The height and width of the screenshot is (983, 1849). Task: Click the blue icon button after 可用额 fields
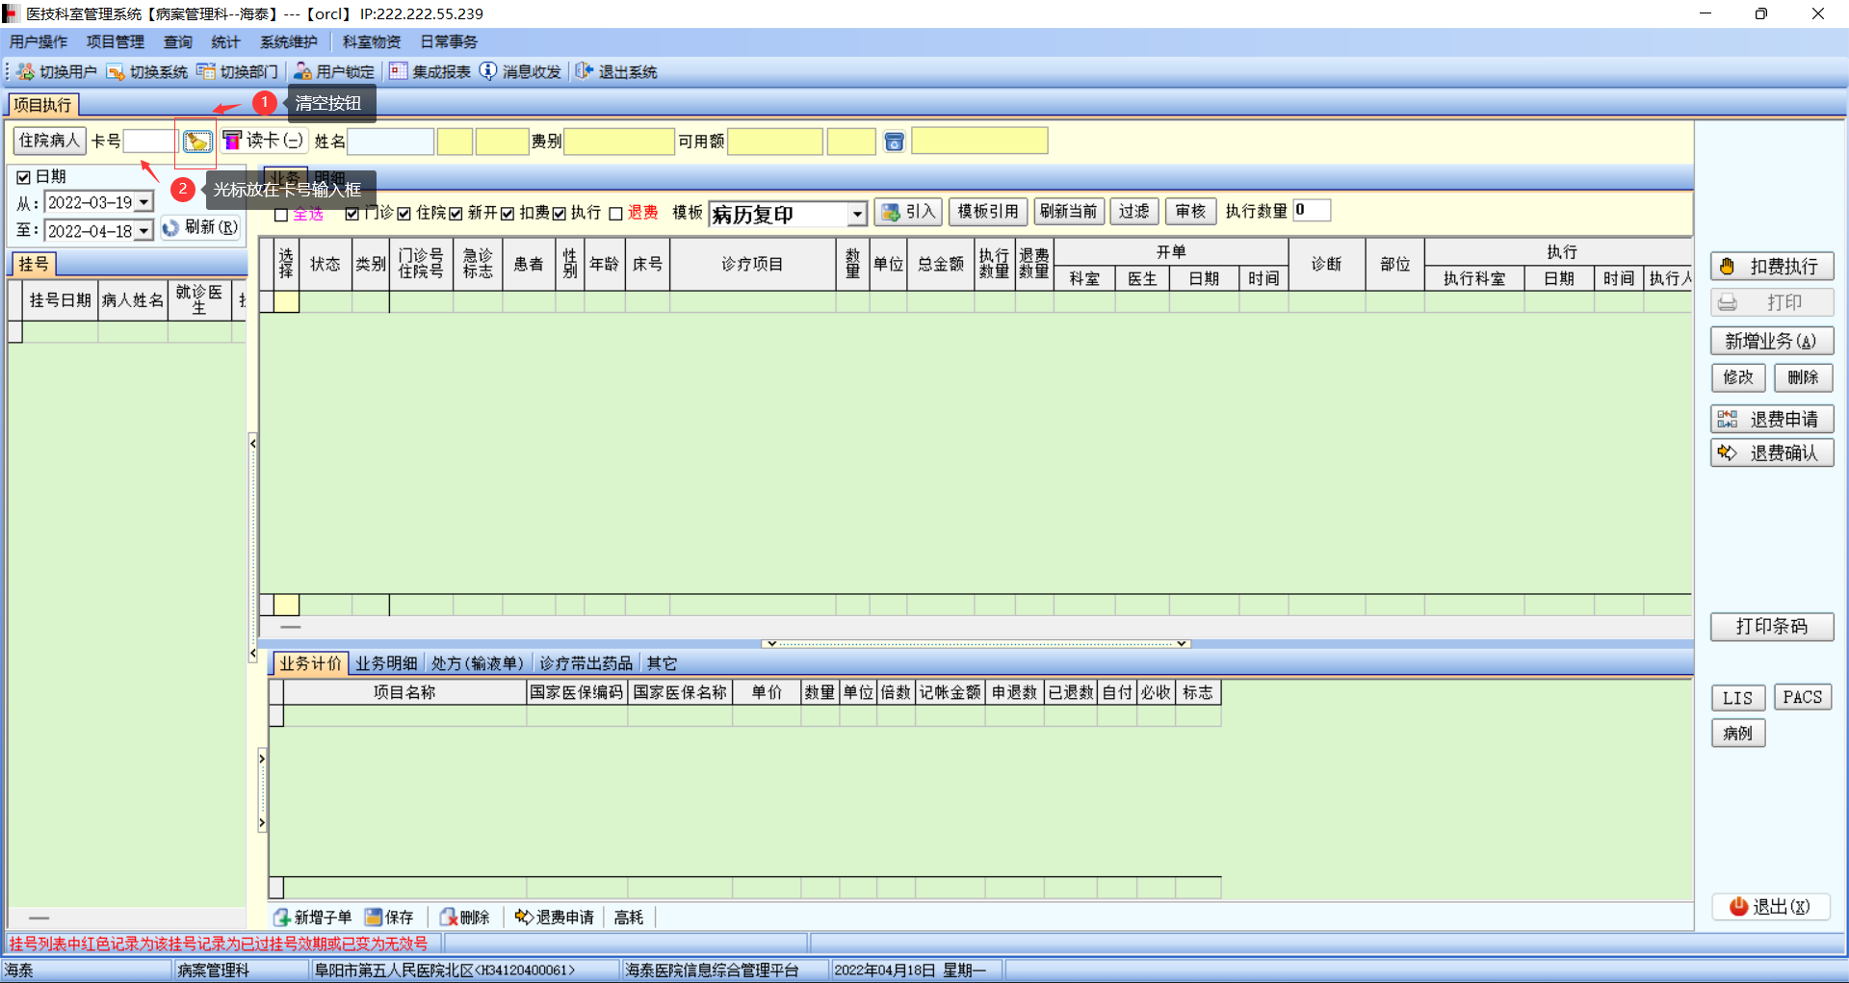pyautogui.click(x=895, y=142)
